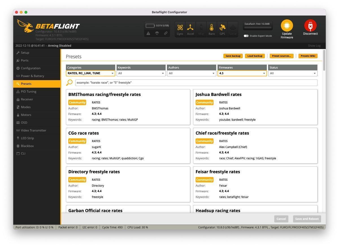Image resolution: width=339 pixels, height=247 pixels.
Task: Click the Dataflash free space bar
Action: pyautogui.click(x=258, y=28)
